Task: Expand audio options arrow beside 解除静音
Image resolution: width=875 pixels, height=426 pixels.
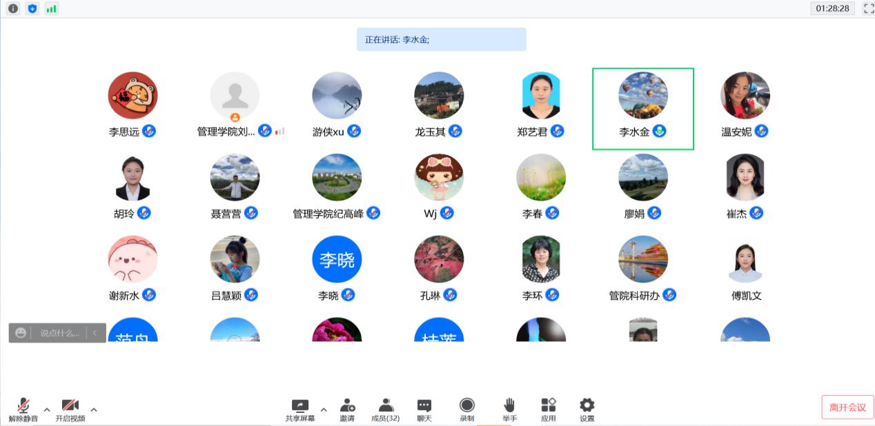Action: (47, 409)
